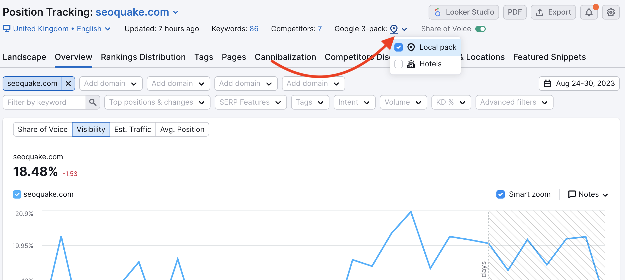Switch to the Cannibalization tab

tap(285, 57)
